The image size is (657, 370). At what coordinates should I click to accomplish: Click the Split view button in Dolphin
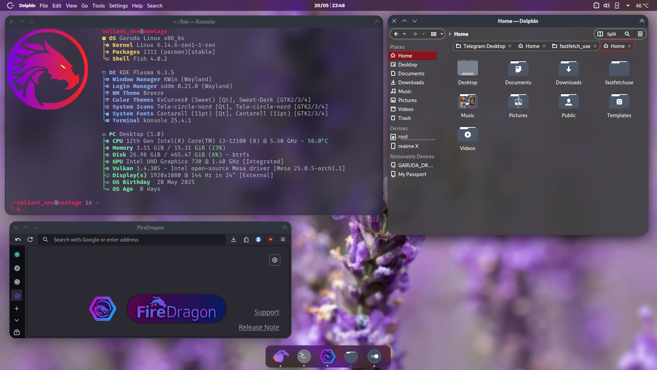click(607, 34)
